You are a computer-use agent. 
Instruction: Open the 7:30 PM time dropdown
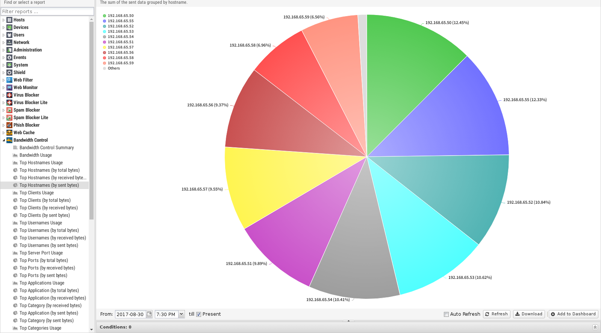[x=182, y=314]
